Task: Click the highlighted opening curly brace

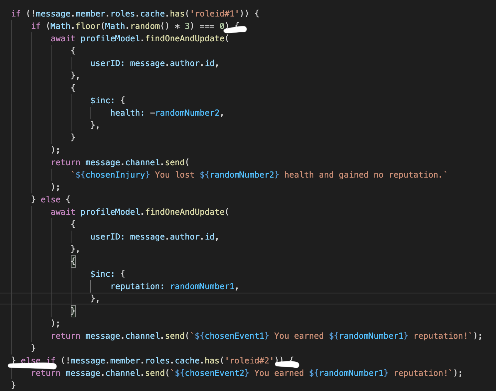Action: 73,262
